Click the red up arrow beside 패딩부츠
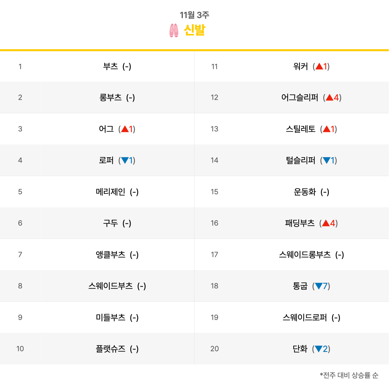Screen dimensions: 389x389 (x=326, y=223)
